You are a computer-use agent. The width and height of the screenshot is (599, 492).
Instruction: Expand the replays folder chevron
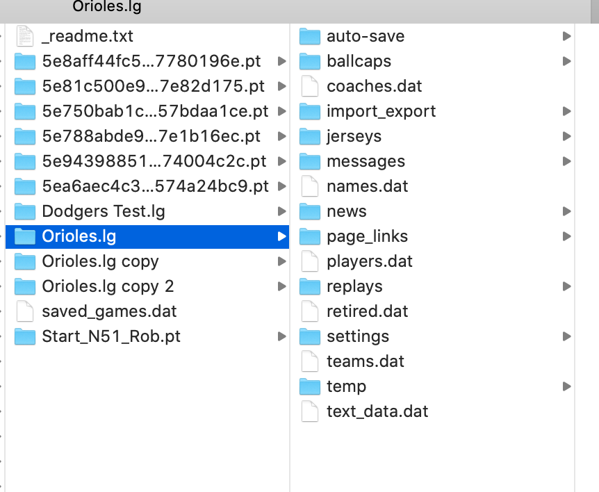567,286
